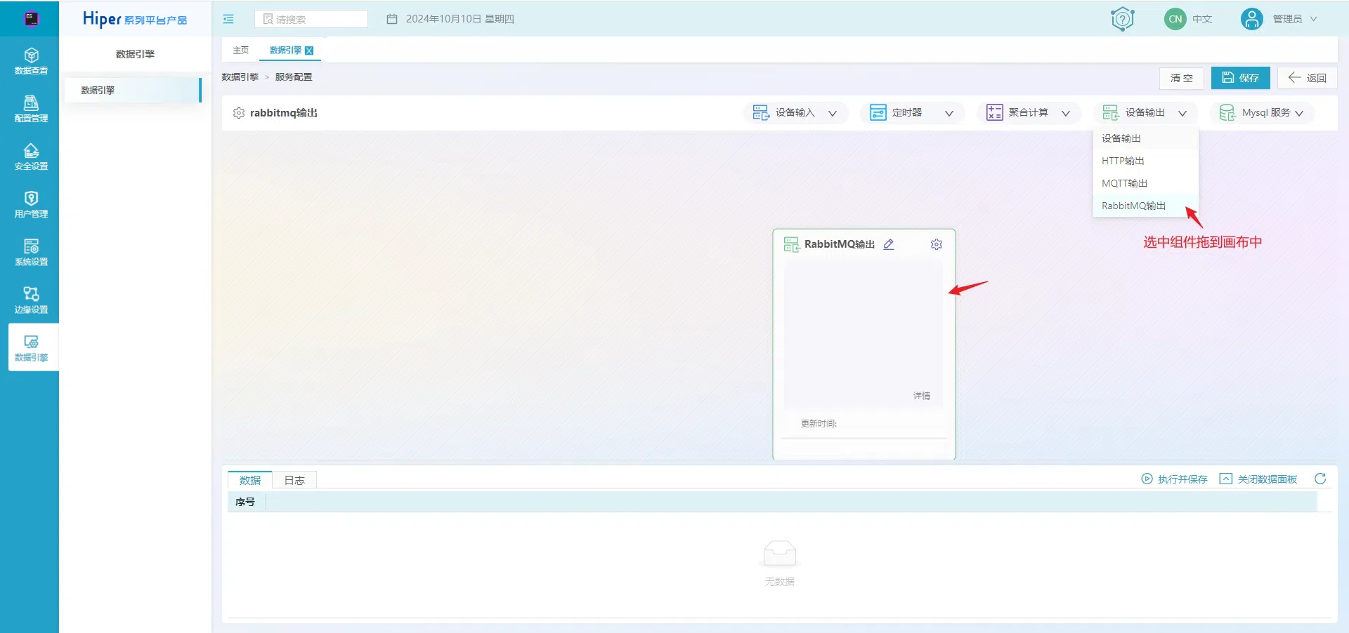
Task: Click the 返回 button
Action: (1307, 78)
